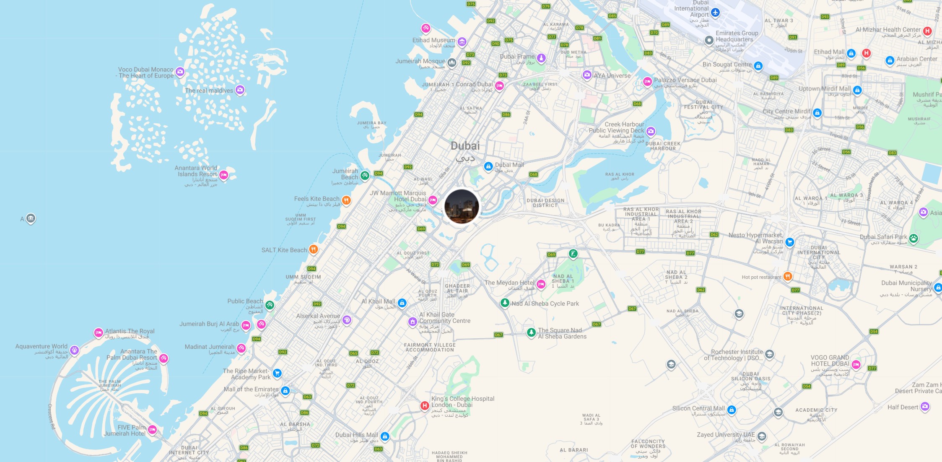
Task: Click the Dubai Mall shopping pin
Action: tap(488, 166)
